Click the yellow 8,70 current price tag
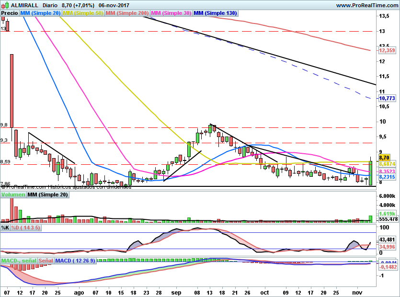The height and width of the screenshot is (297, 400). (384, 157)
